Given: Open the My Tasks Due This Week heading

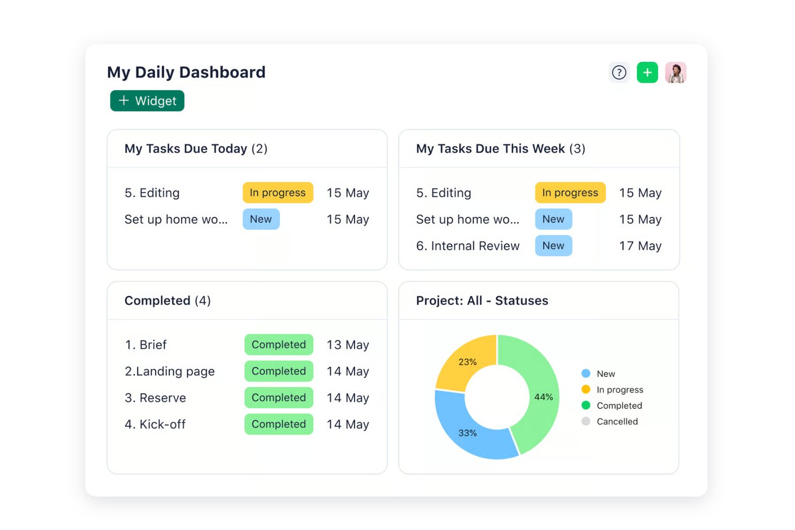Looking at the screenshot, I should [501, 149].
